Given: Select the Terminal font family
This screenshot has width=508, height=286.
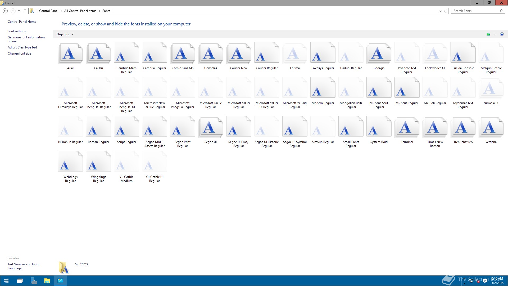Looking at the screenshot, I should pyautogui.click(x=407, y=128).
